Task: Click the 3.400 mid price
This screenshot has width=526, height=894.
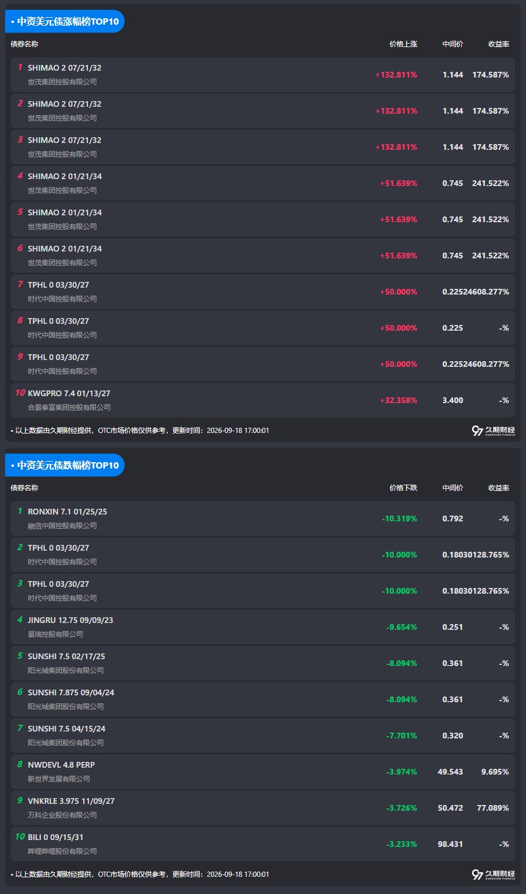Action: click(x=452, y=400)
